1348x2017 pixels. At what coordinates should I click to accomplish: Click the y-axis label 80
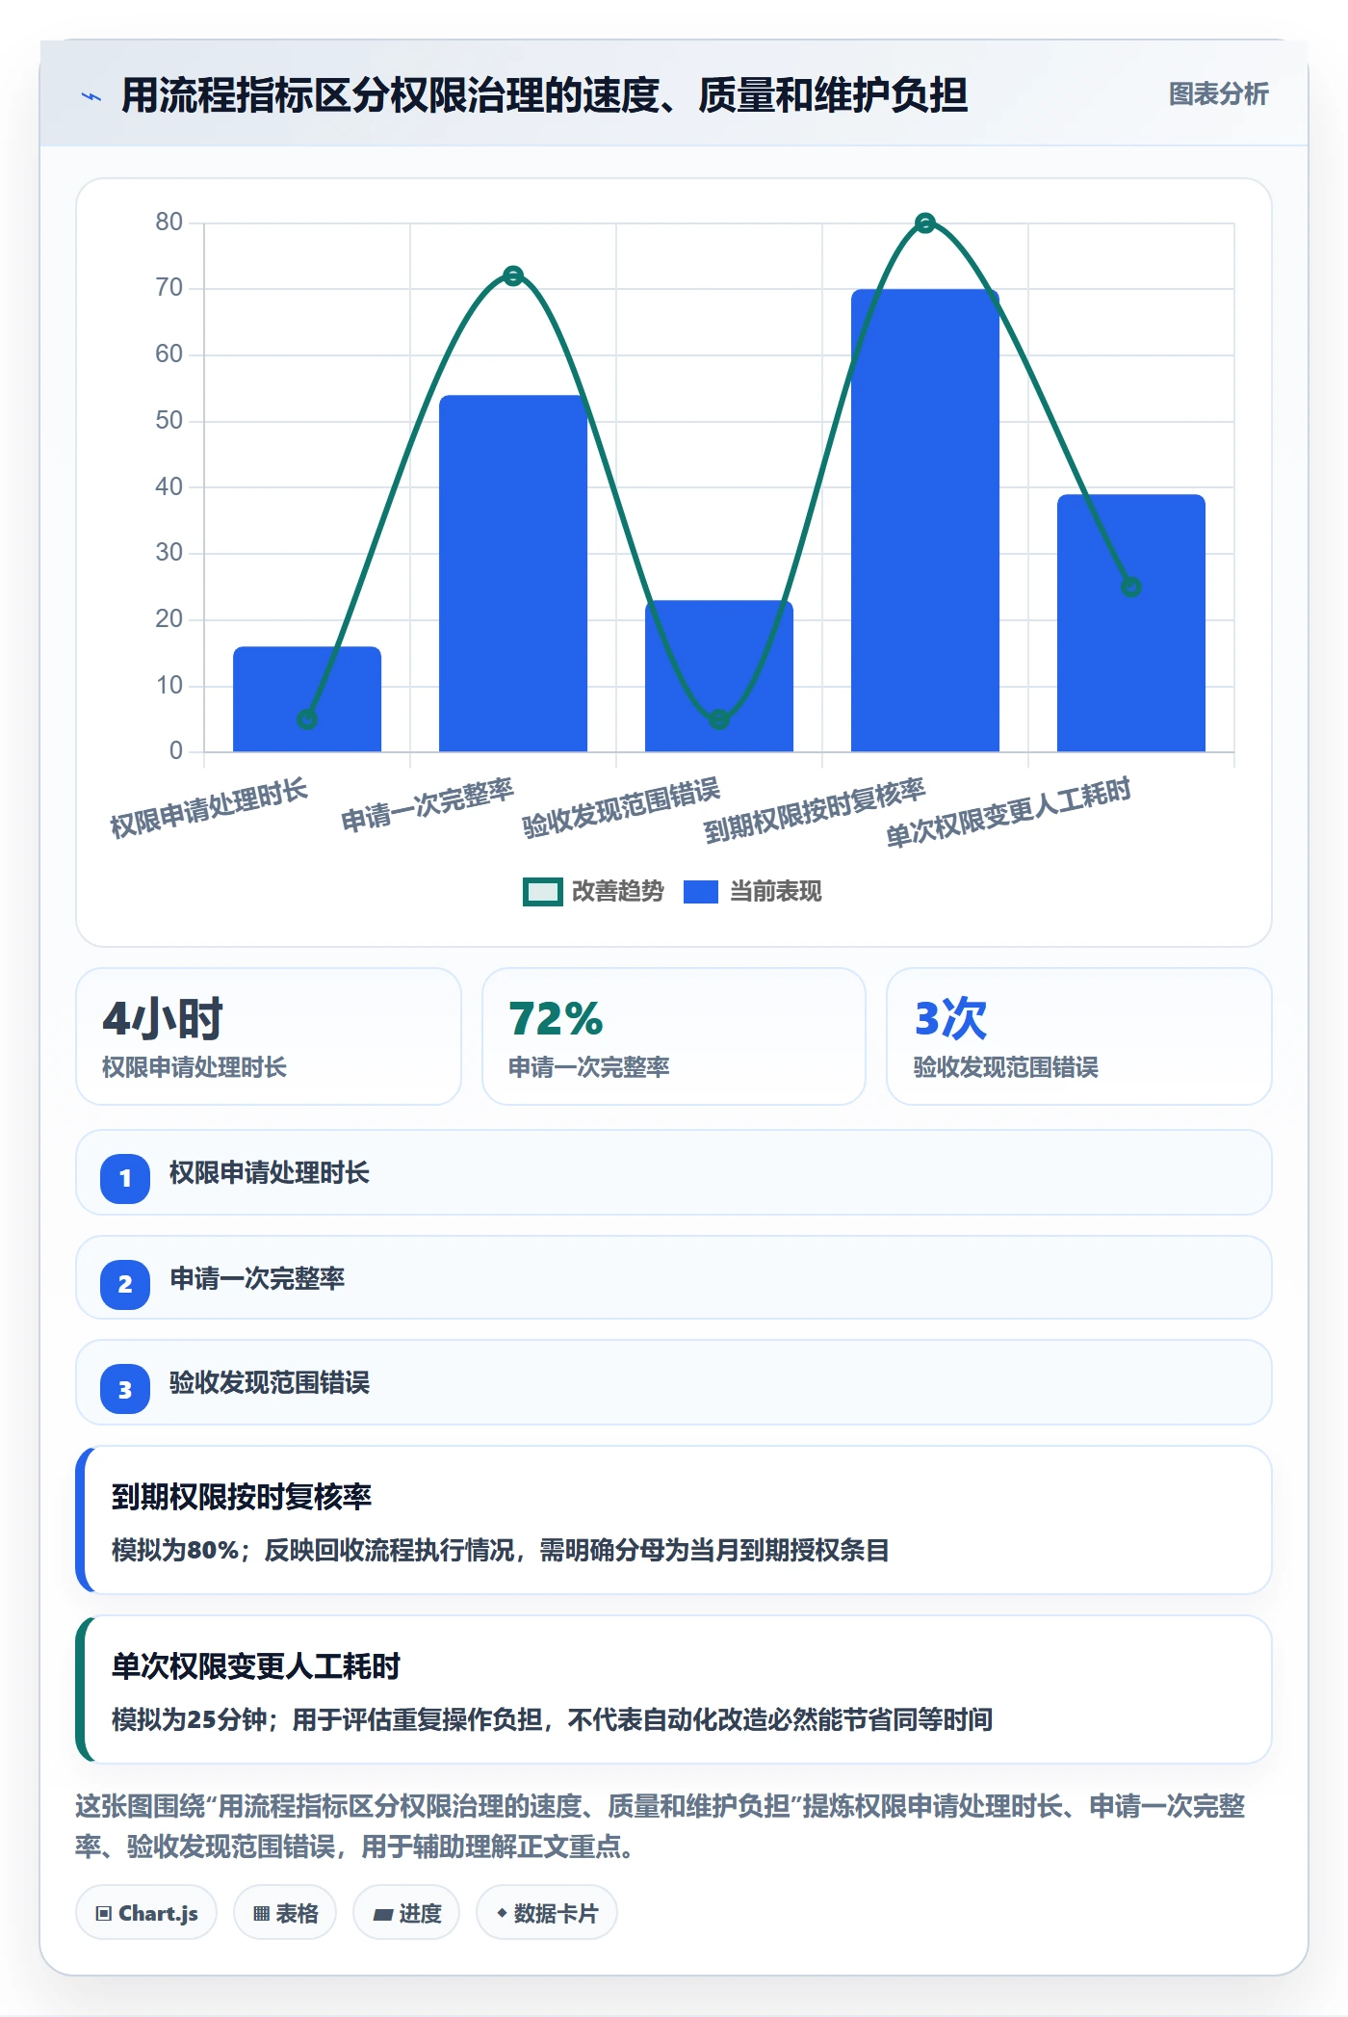click(x=168, y=223)
